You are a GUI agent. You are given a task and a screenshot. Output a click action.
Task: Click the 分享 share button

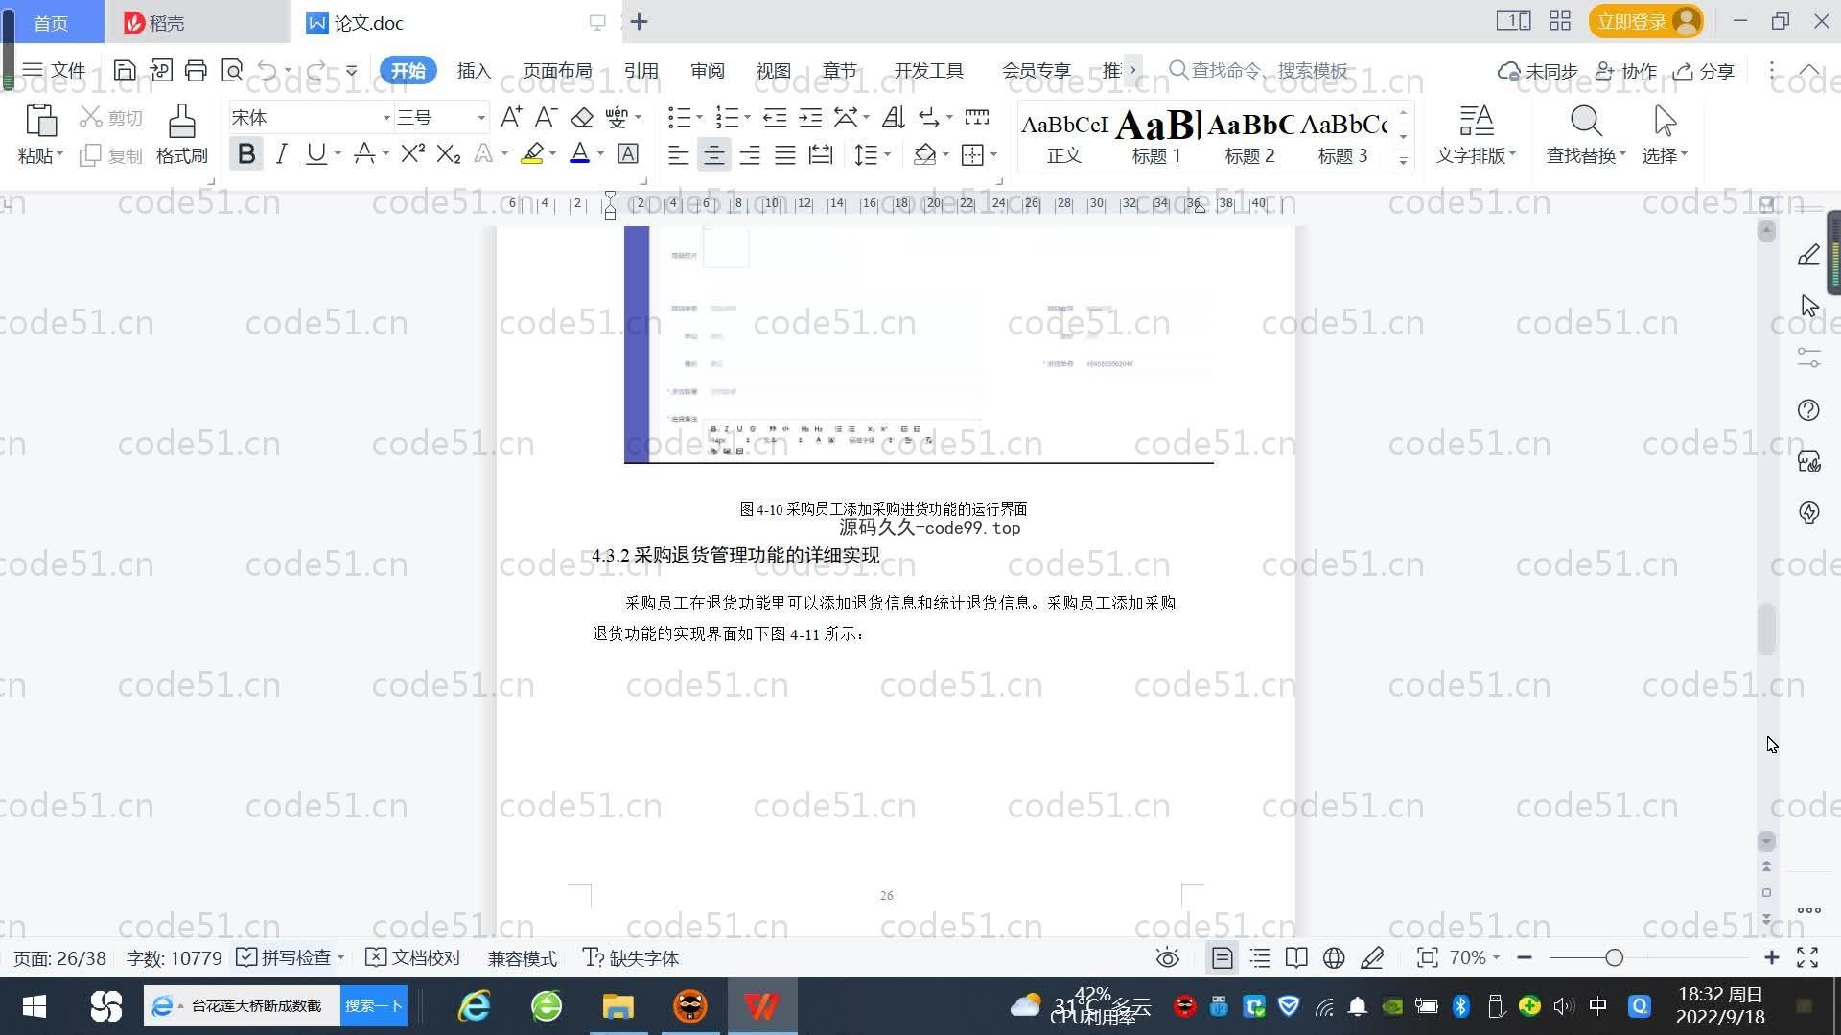tap(1704, 71)
